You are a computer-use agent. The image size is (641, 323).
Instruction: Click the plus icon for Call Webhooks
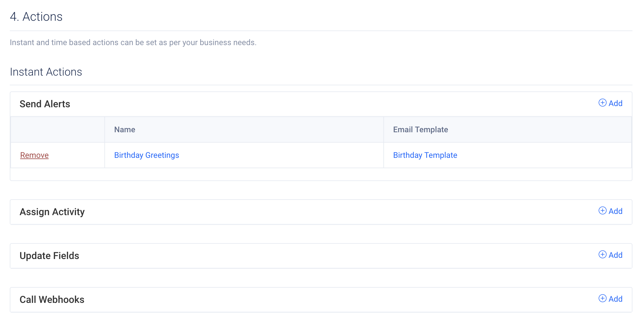coord(602,298)
